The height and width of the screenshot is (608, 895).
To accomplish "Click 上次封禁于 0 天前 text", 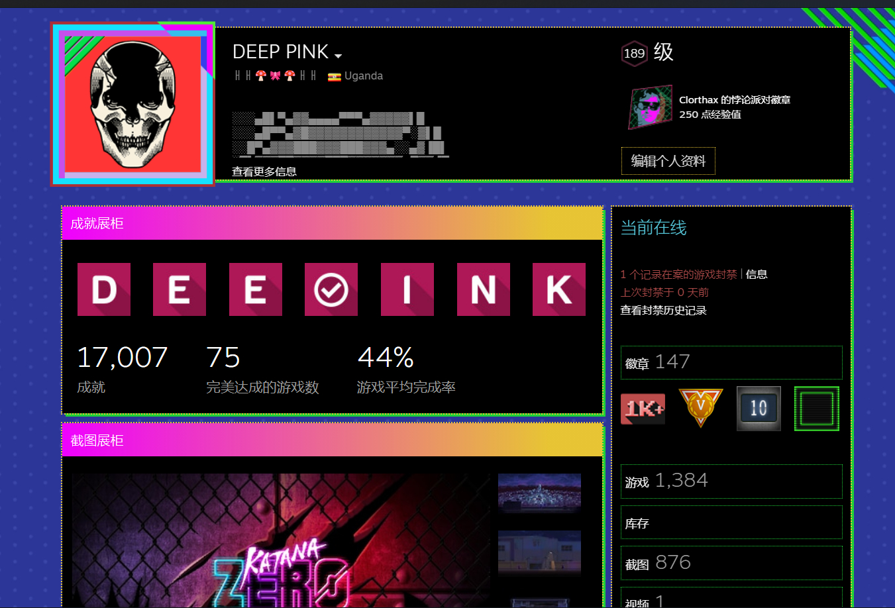I will [664, 292].
